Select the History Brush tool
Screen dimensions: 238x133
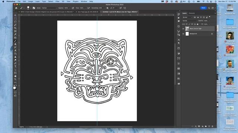coord(15,47)
